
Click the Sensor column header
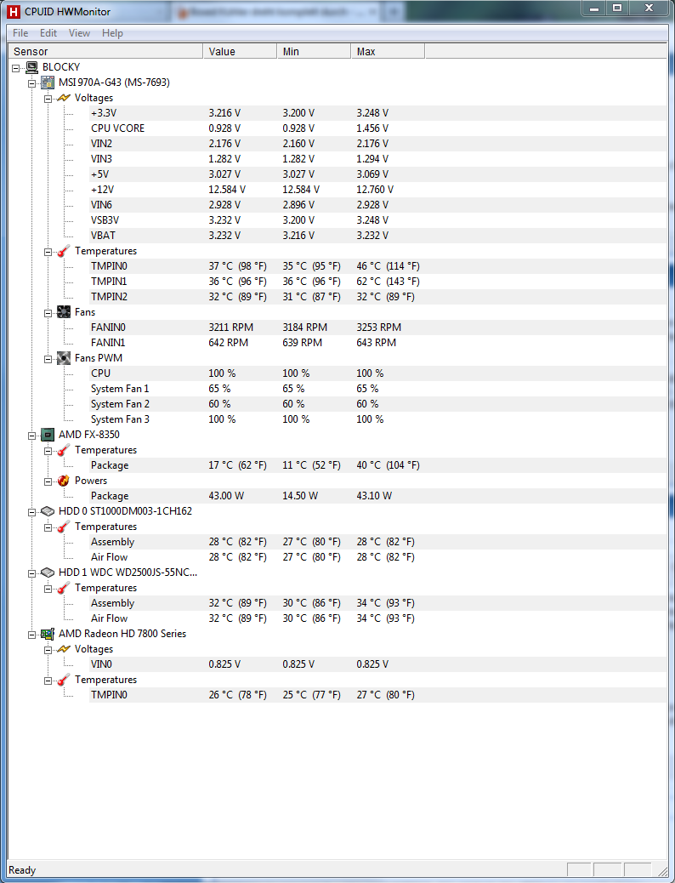click(x=105, y=51)
